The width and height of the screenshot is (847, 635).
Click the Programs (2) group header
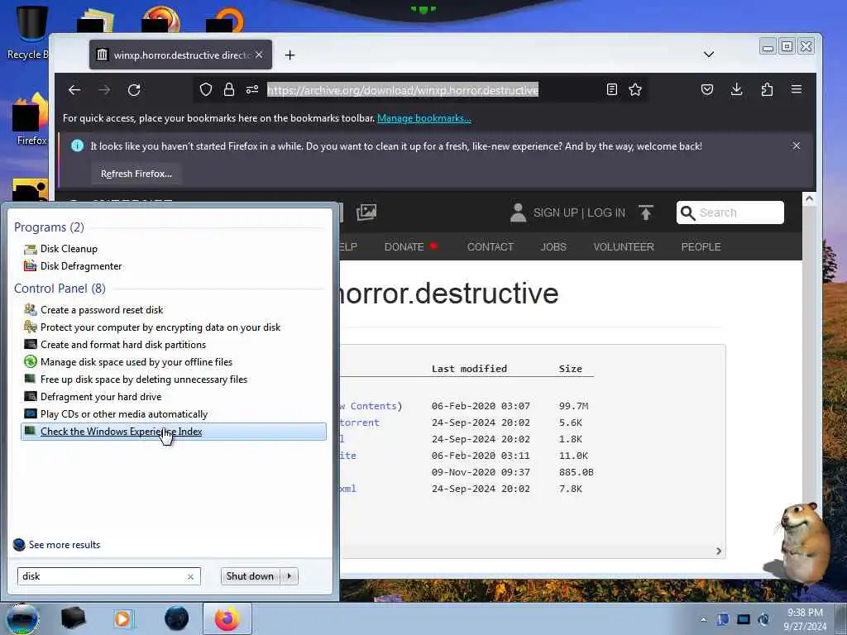[x=49, y=227]
